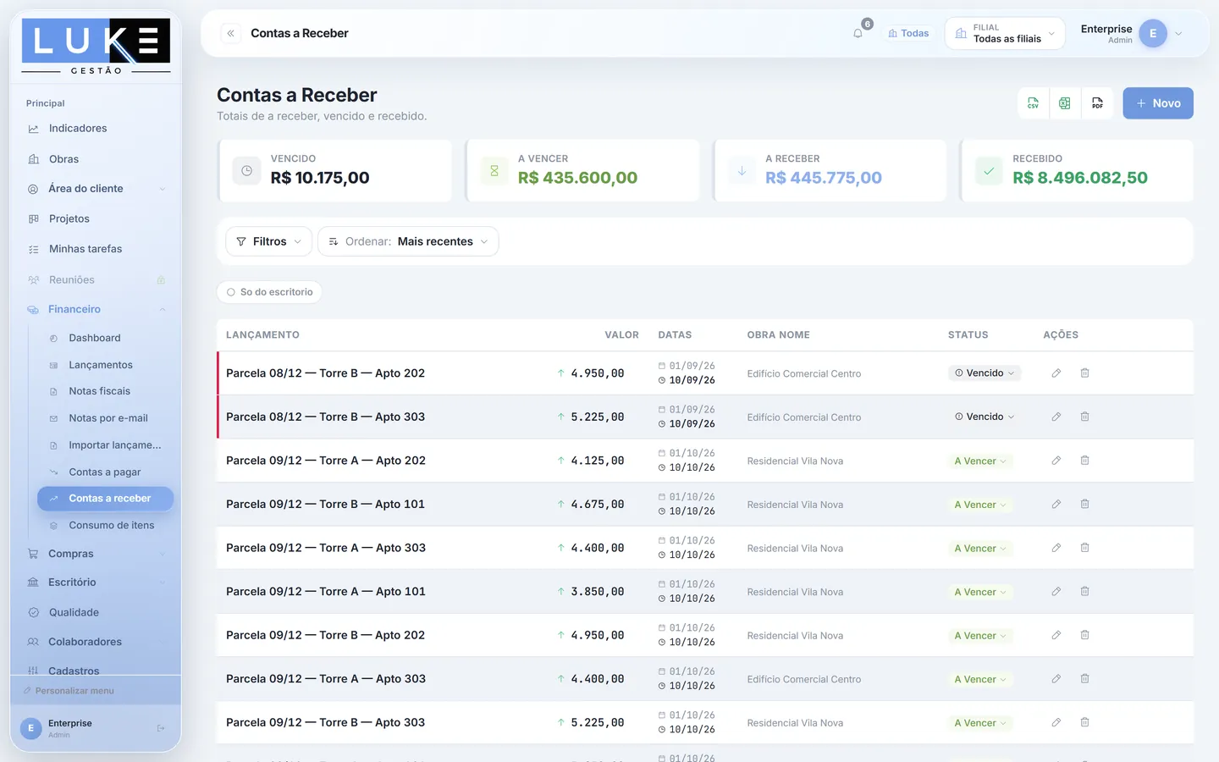The width and height of the screenshot is (1219, 762).
Task: Open Contas a pagar submenu item
Action: coord(106,472)
